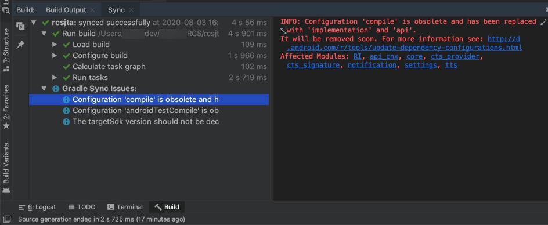Toggle tool window bars icon in status bar
Image resolution: width=548 pixels, height=225 pixels.
pos(6,219)
